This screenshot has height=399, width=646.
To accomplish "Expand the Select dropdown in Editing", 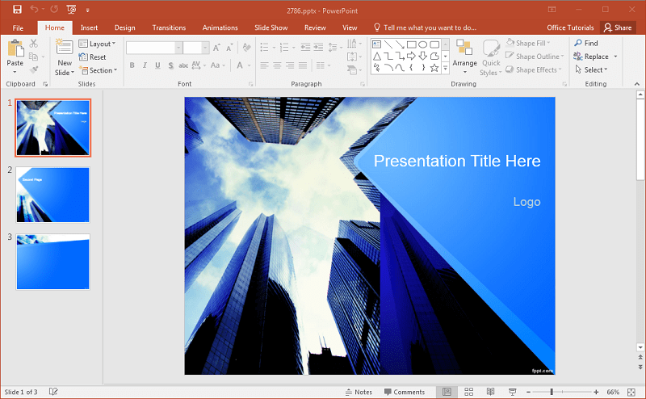I will [x=594, y=69].
